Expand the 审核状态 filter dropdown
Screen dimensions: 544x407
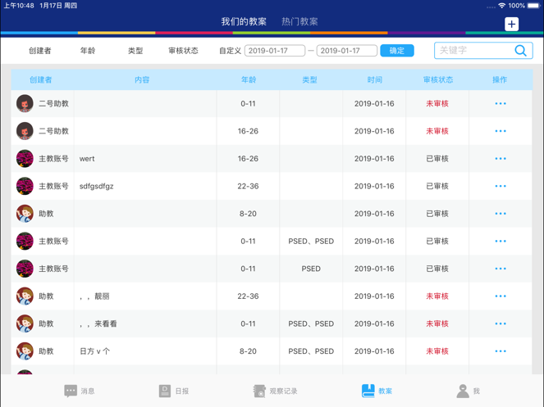[183, 51]
